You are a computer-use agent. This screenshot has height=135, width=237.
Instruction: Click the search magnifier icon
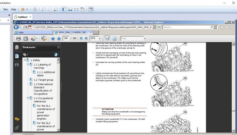(x=212, y=27)
